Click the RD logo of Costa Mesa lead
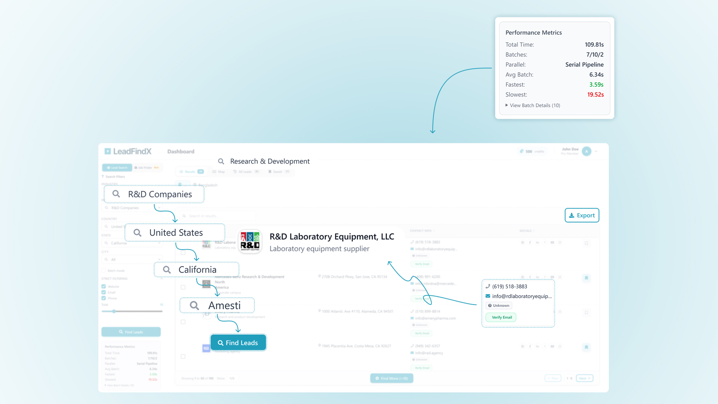Image resolution: width=718 pixels, height=404 pixels. 206,348
